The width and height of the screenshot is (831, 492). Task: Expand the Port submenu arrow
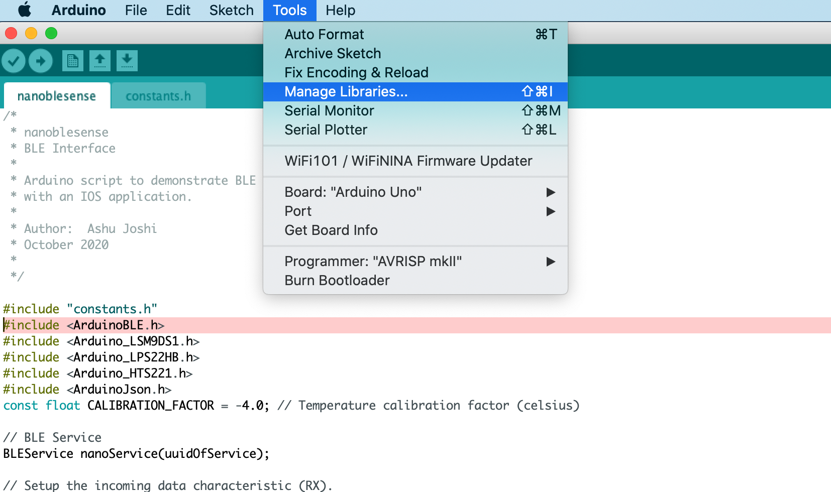[551, 211]
